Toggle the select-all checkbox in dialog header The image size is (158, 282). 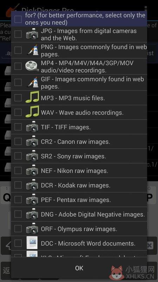click(x=18, y=19)
